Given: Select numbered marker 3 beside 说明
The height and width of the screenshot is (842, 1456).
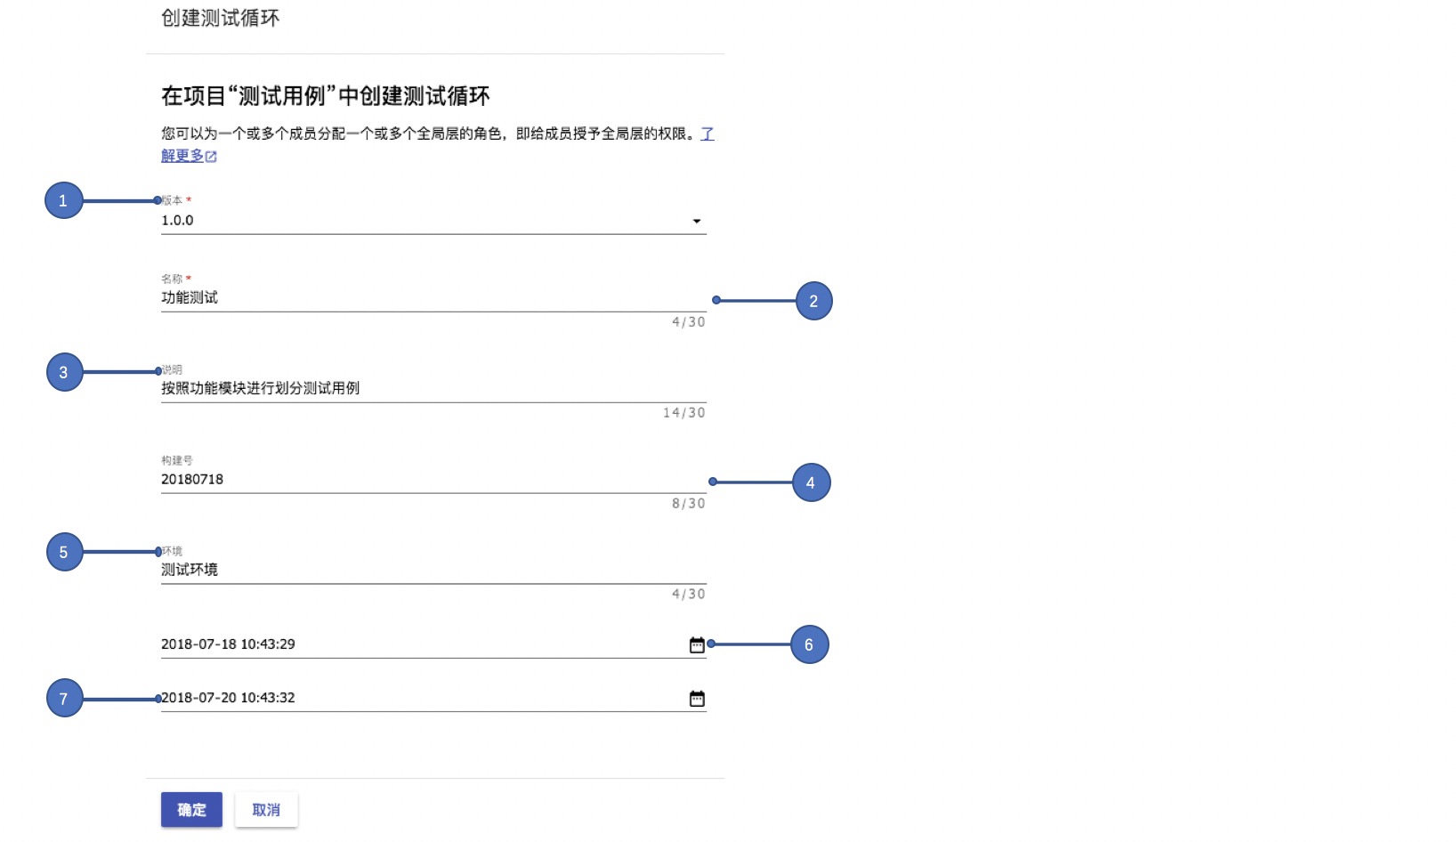Looking at the screenshot, I should (x=64, y=372).
